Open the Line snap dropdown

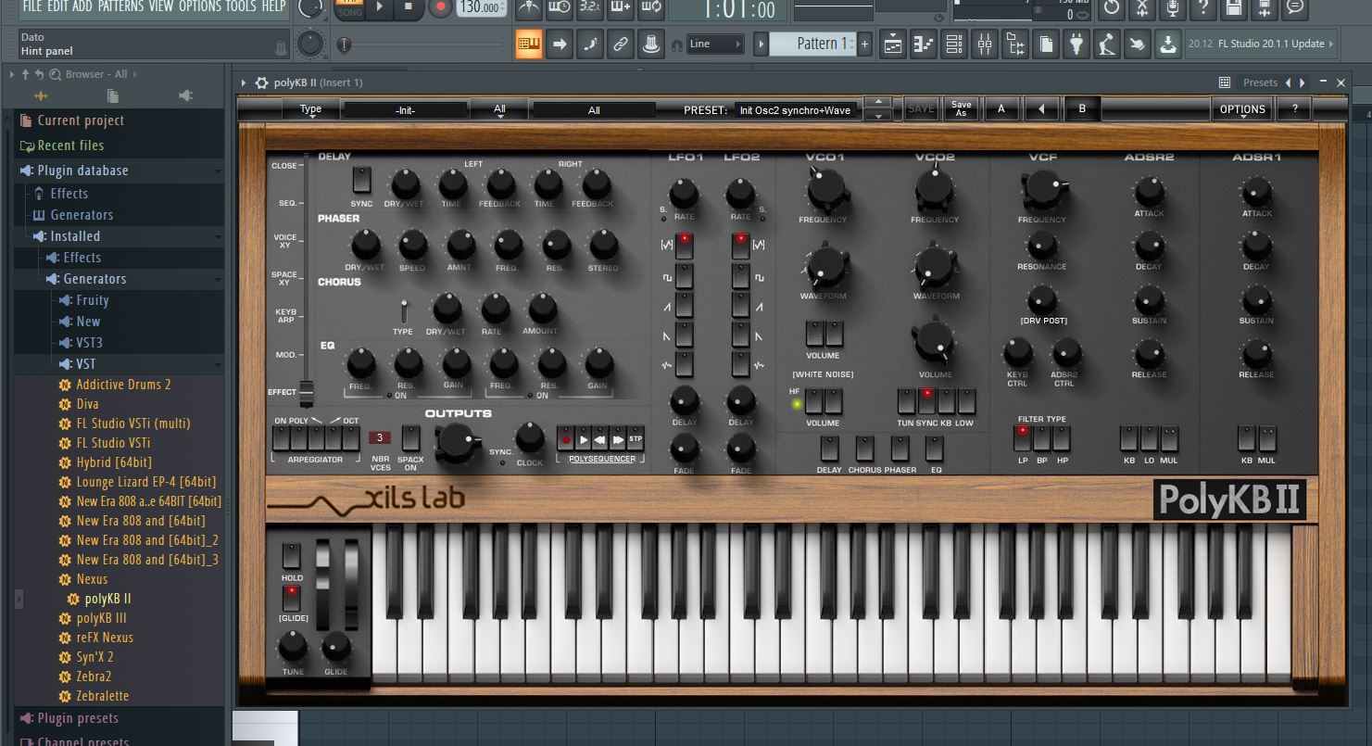717,44
